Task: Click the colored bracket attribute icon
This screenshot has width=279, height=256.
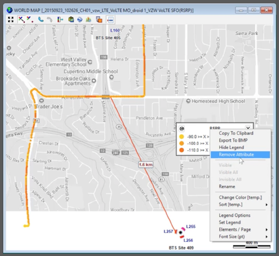Action: point(60,20)
